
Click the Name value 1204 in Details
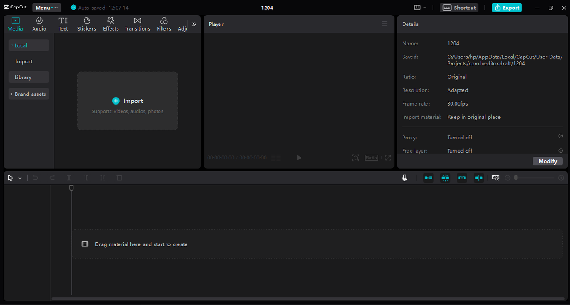tap(453, 44)
